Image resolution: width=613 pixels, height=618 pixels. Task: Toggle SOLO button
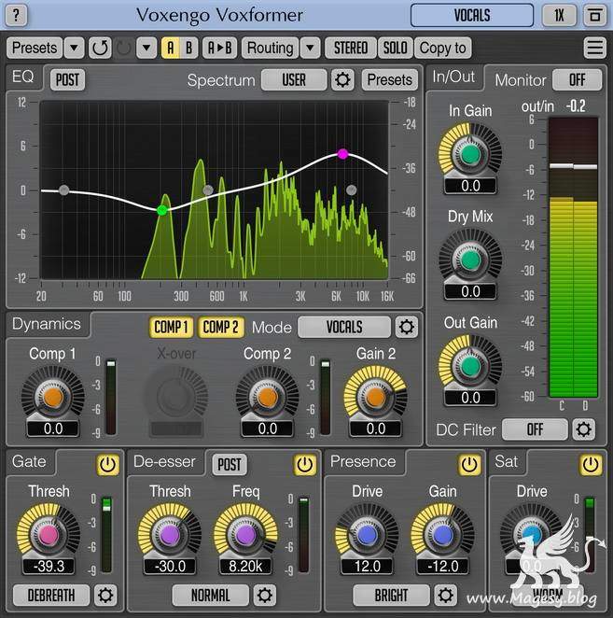pos(396,49)
